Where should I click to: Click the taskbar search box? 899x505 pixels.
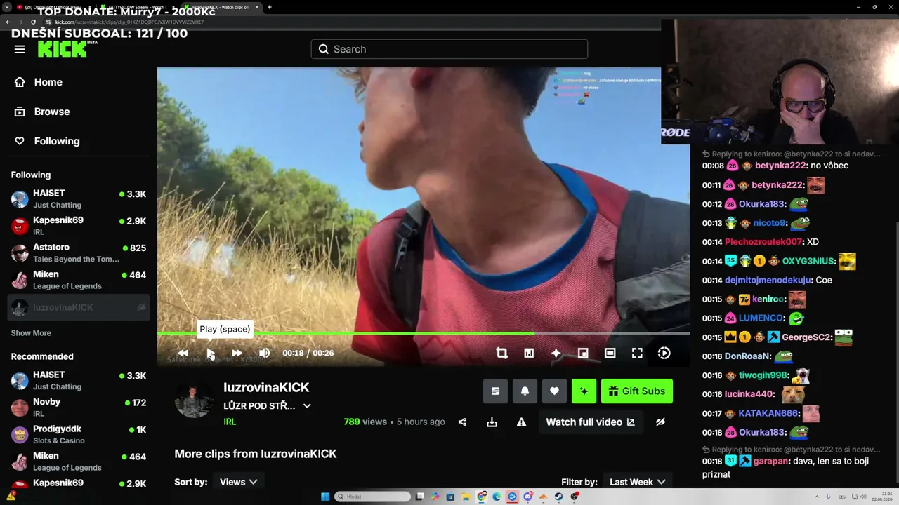pos(372,497)
